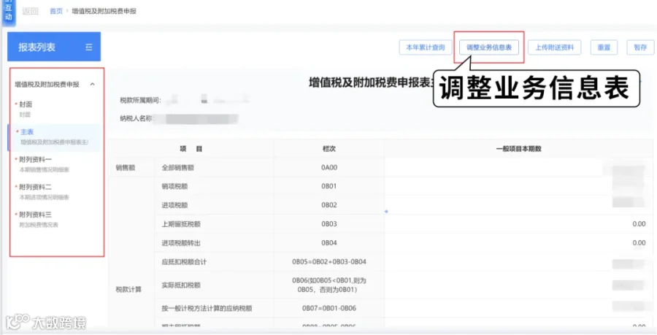Click the 0B04 cell
This screenshot has height=335, width=657.
[x=329, y=243]
